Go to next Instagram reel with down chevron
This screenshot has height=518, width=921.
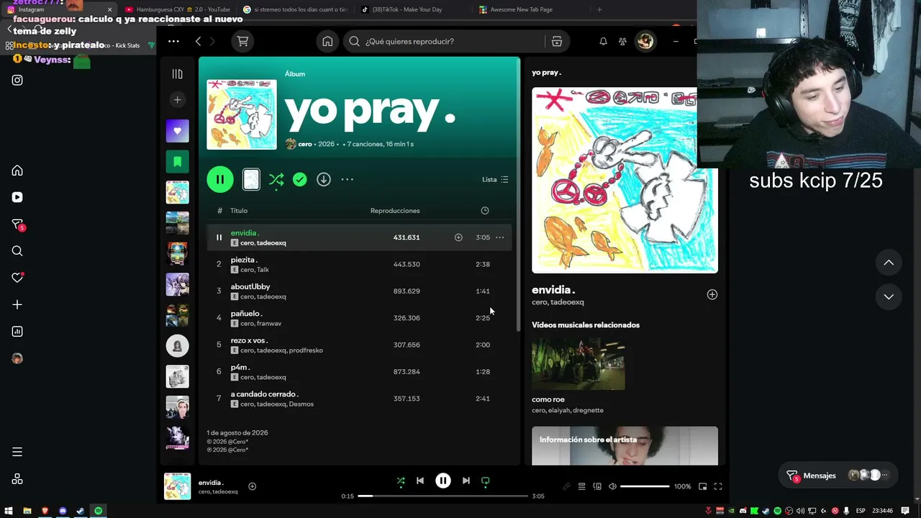point(889,296)
